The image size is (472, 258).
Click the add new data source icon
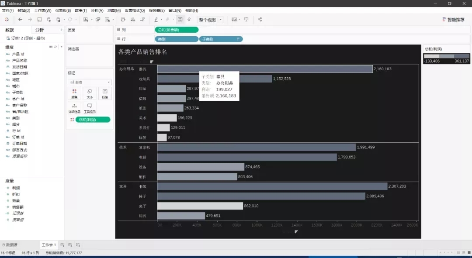coord(49,20)
